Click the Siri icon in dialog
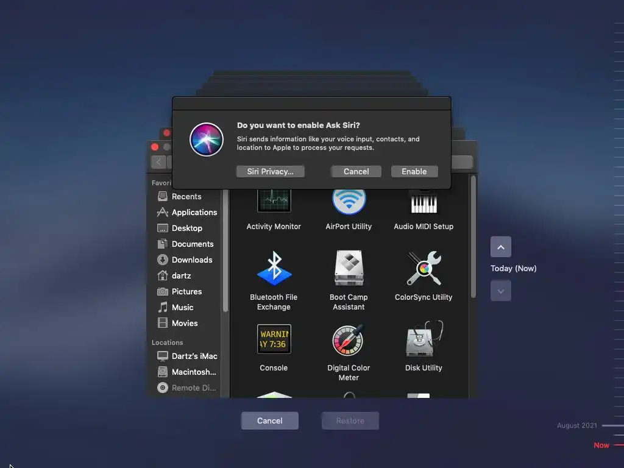 pyautogui.click(x=207, y=140)
